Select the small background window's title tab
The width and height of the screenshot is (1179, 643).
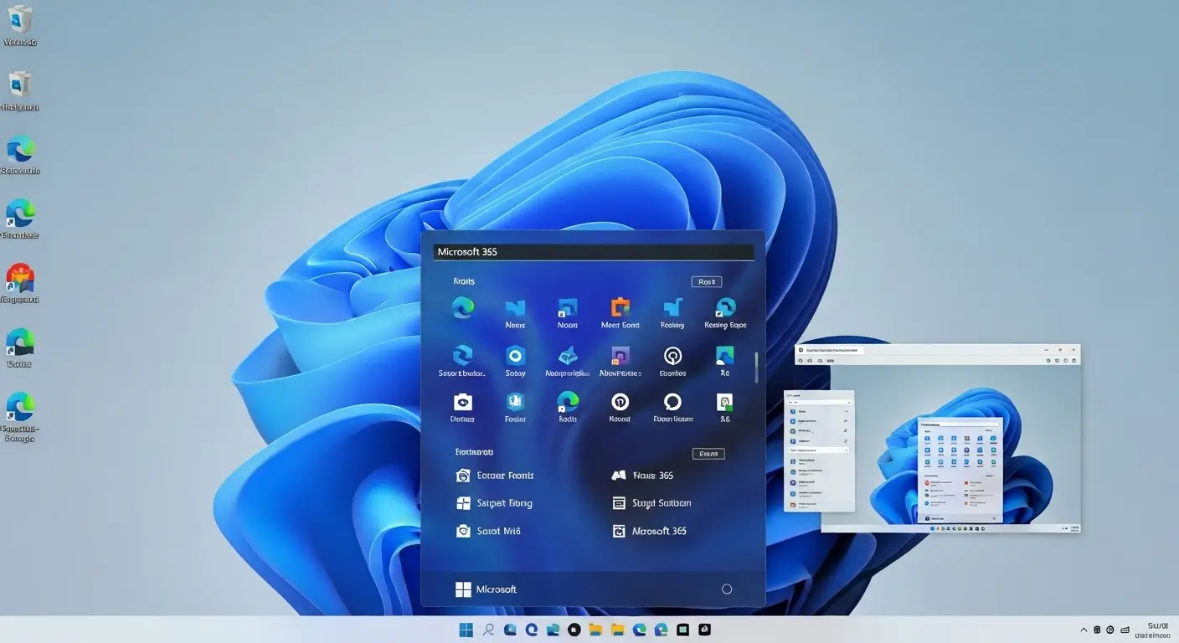coord(828,350)
